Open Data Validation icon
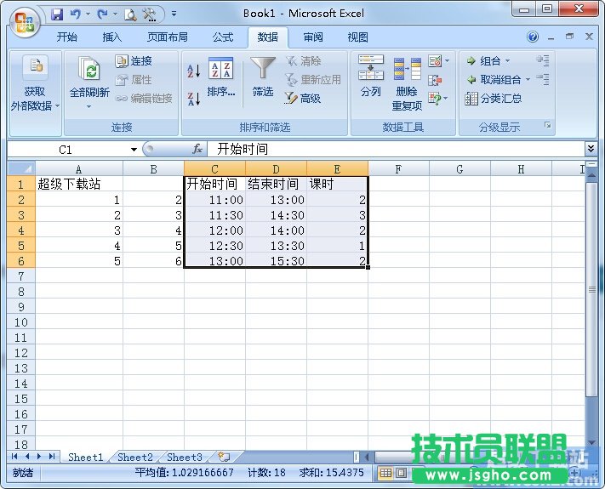605x489 pixels. 435,61
